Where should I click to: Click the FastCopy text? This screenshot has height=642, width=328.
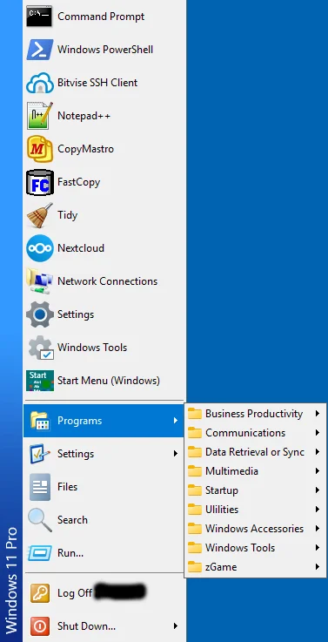point(78,182)
